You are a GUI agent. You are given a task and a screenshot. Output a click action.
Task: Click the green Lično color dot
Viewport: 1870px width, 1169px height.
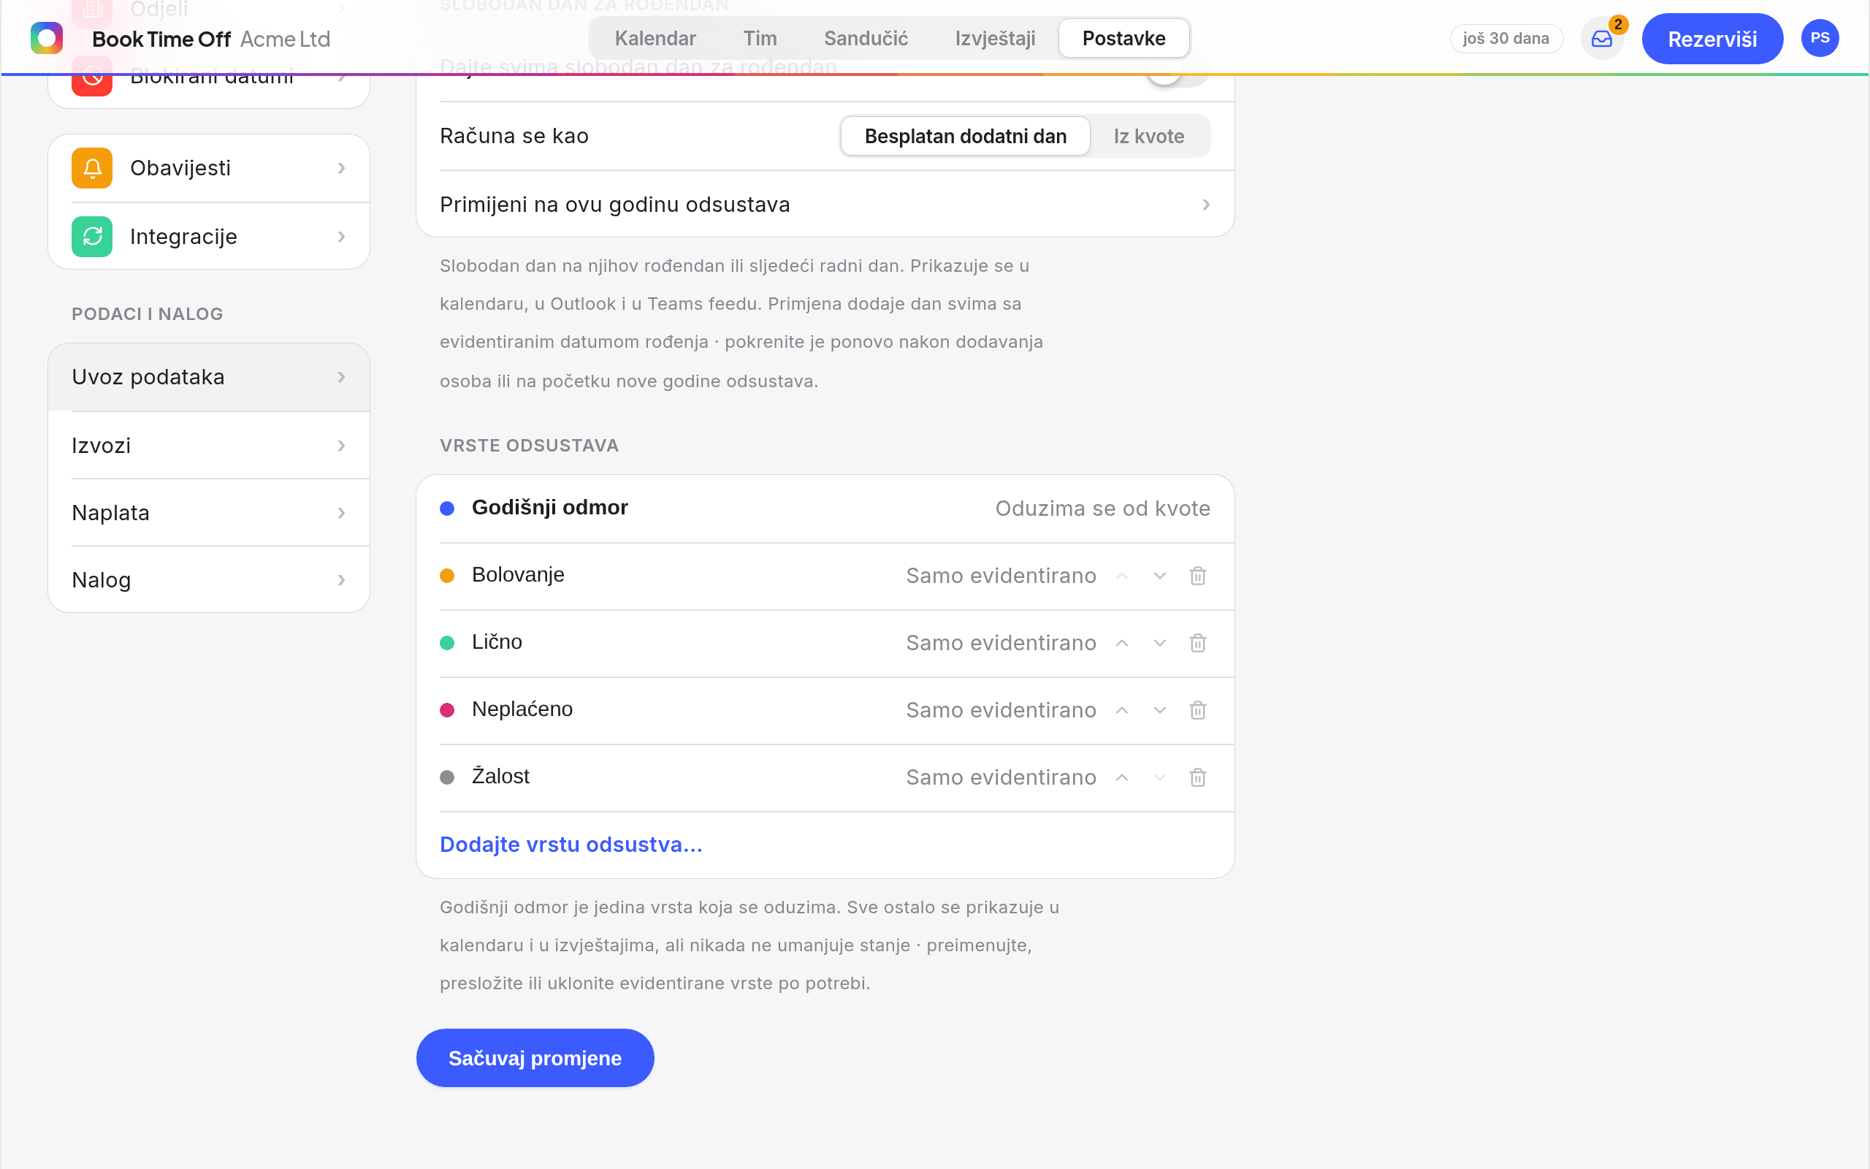pos(446,643)
